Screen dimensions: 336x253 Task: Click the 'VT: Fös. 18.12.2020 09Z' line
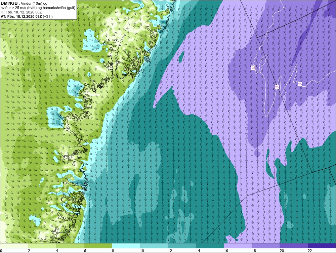pyautogui.click(x=22, y=16)
